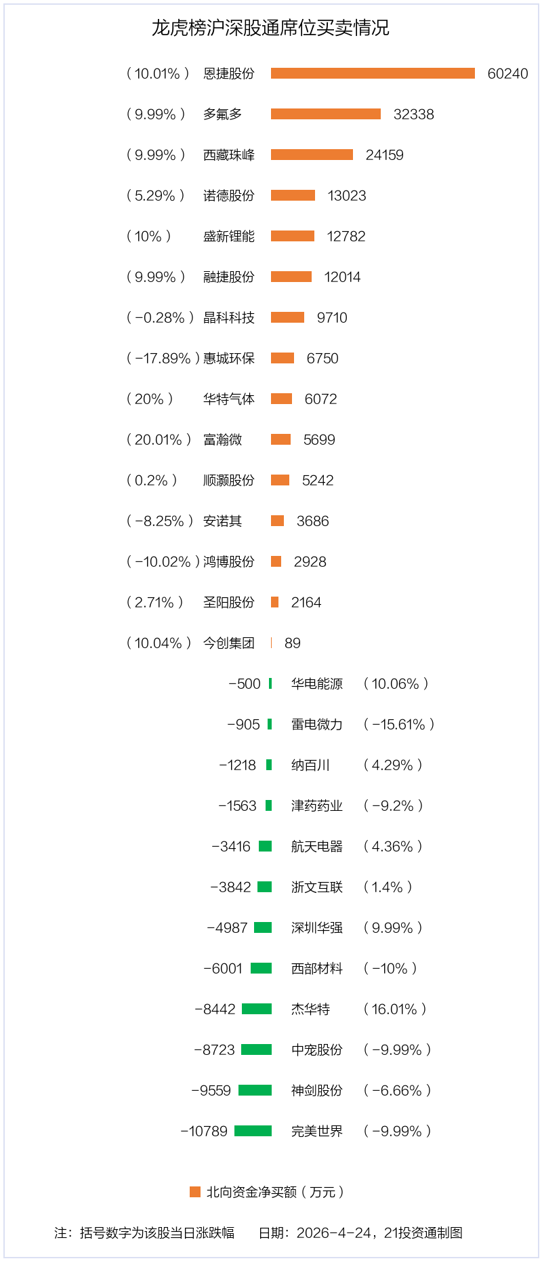542x1261 pixels.
Task: Click the 北向资金净买额 legend text
Action: (x=275, y=1192)
